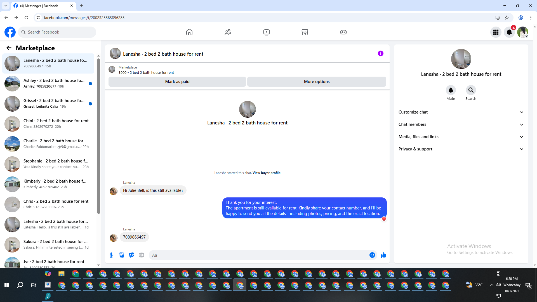Send a thumbs-up like
The width and height of the screenshot is (537, 302).
pyautogui.click(x=383, y=255)
